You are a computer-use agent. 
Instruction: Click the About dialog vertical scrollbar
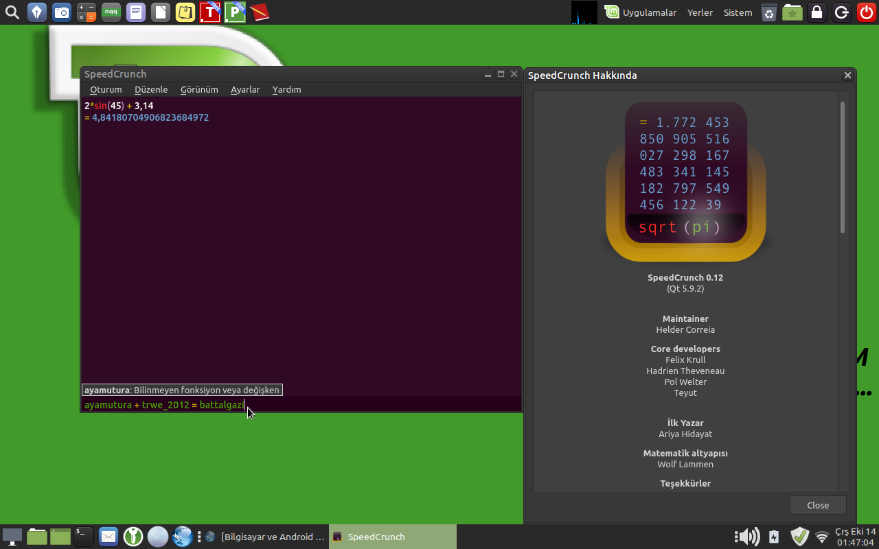[843, 168]
